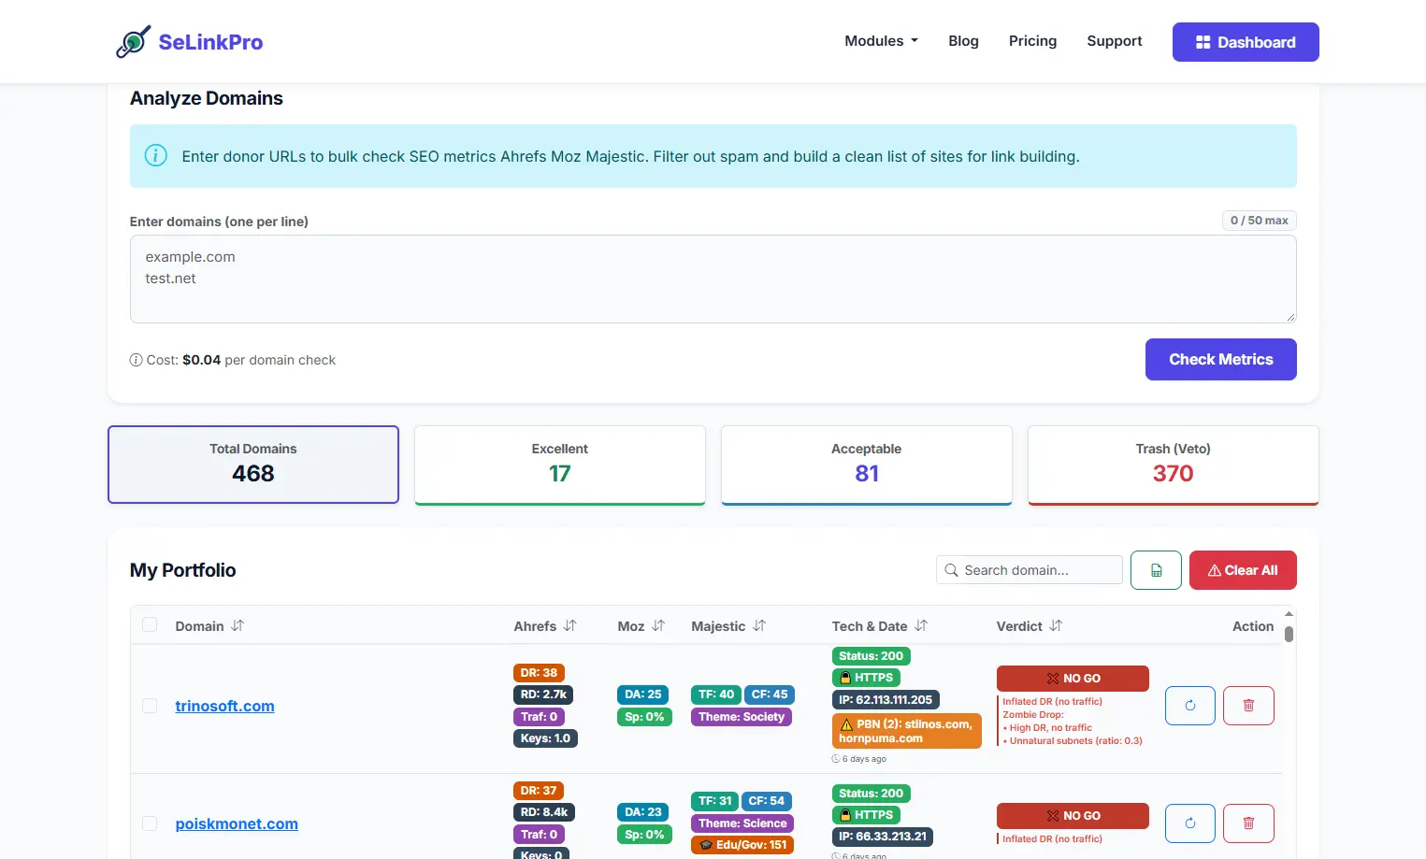Go to the Pricing page
This screenshot has height=859, width=1426.
[x=1032, y=41]
